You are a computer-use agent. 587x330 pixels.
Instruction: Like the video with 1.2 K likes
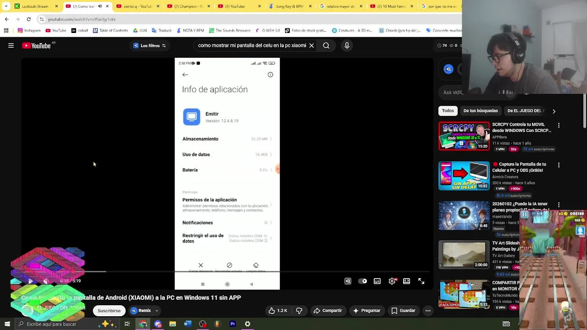click(278, 311)
